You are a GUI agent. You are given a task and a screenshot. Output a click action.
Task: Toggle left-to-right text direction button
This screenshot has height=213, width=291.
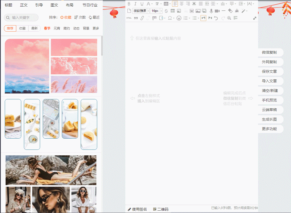click(203, 18)
